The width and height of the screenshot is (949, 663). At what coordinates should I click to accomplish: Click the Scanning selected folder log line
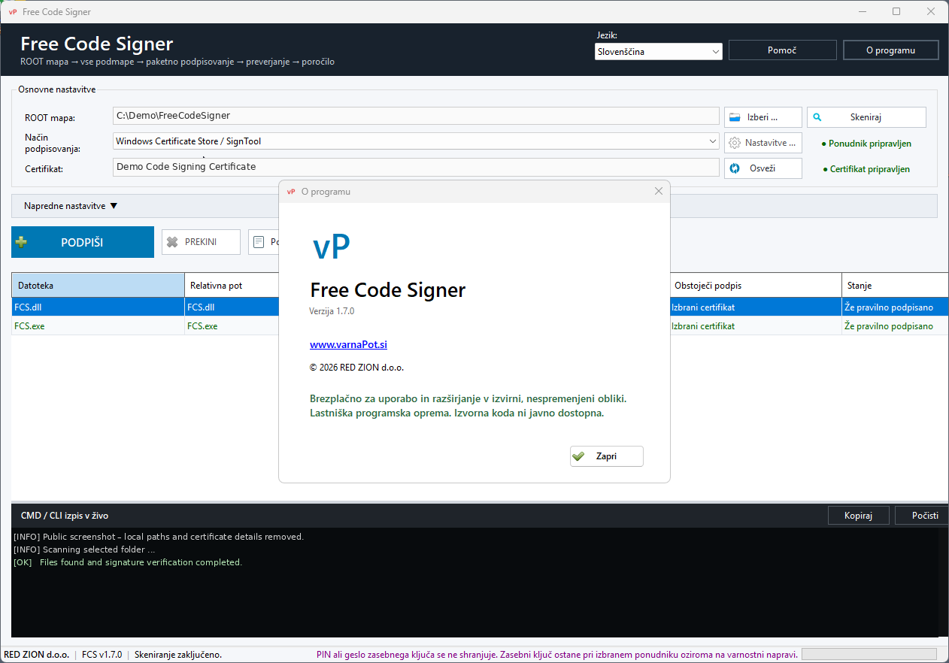84,549
